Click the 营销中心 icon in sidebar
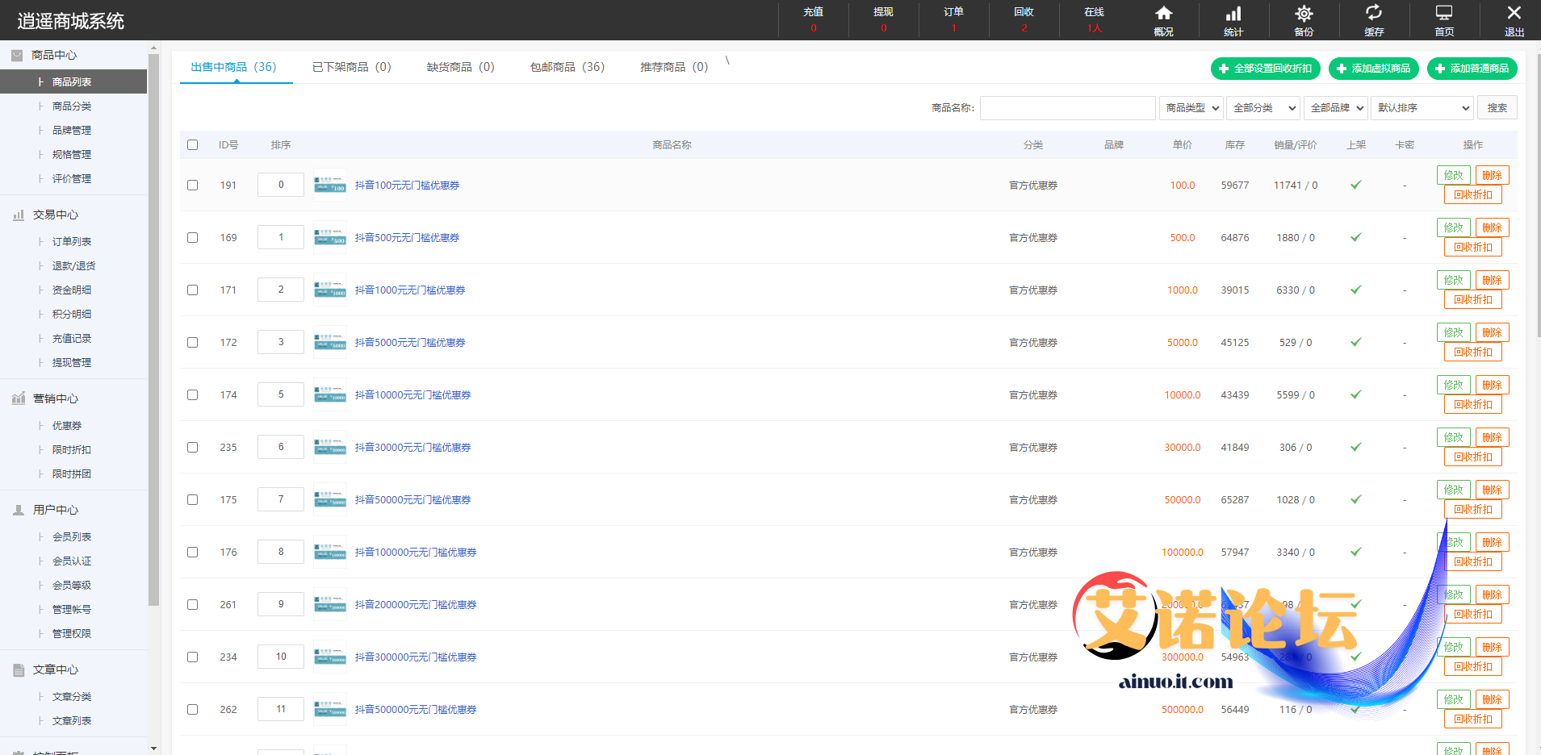This screenshot has height=755, width=1541. (18, 398)
